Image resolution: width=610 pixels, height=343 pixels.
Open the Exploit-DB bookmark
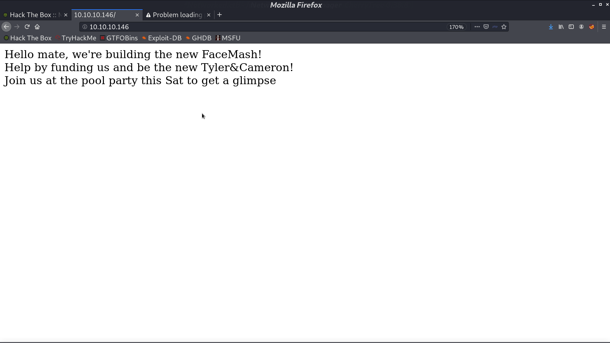point(162,38)
